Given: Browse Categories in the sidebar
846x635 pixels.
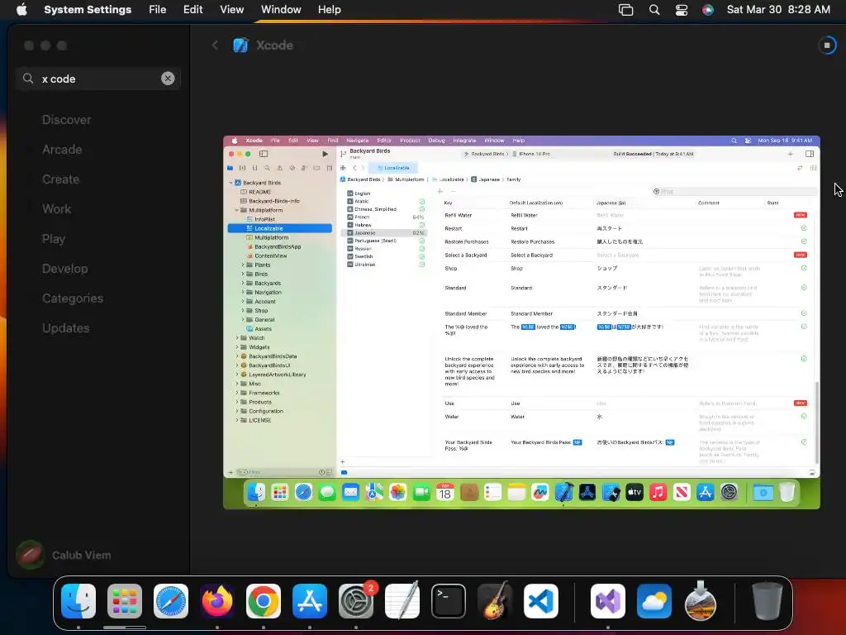Looking at the screenshot, I should click(x=73, y=298).
